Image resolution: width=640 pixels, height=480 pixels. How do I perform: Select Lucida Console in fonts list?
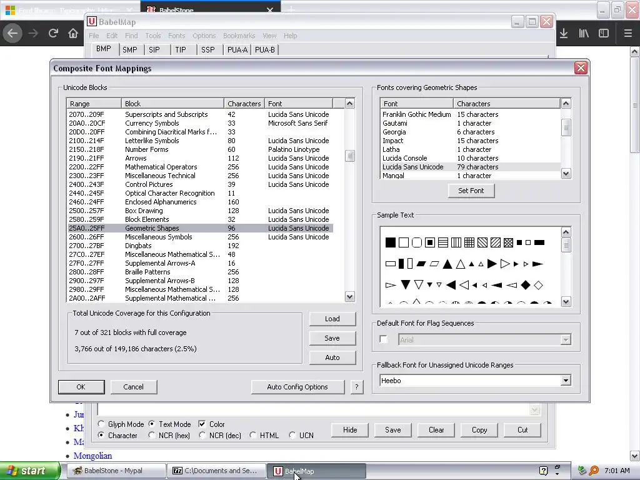(470, 158)
